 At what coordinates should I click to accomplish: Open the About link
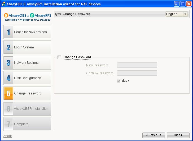7,136
